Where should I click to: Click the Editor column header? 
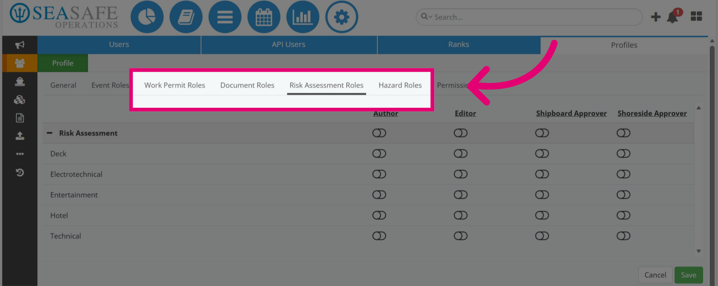click(465, 113)
